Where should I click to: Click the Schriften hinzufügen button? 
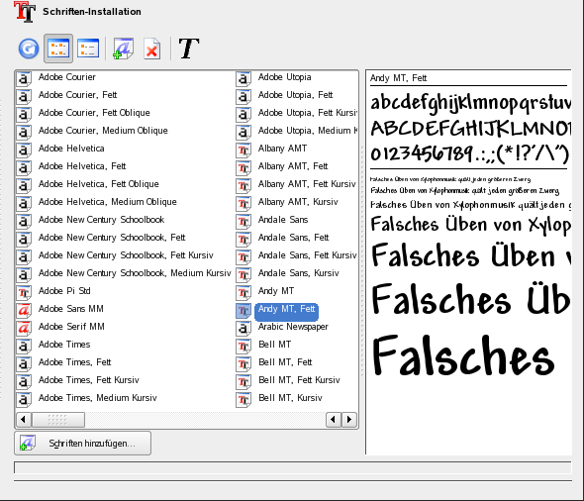click(x=83, y=444)
